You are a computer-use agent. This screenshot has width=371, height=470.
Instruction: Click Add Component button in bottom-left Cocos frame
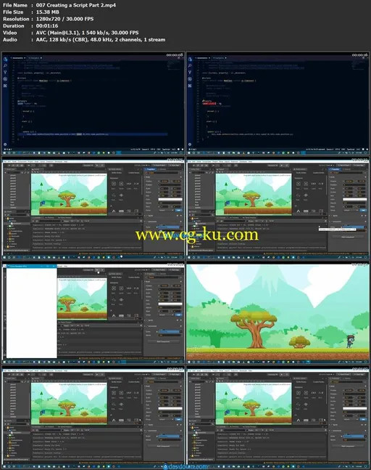point(163,446)
